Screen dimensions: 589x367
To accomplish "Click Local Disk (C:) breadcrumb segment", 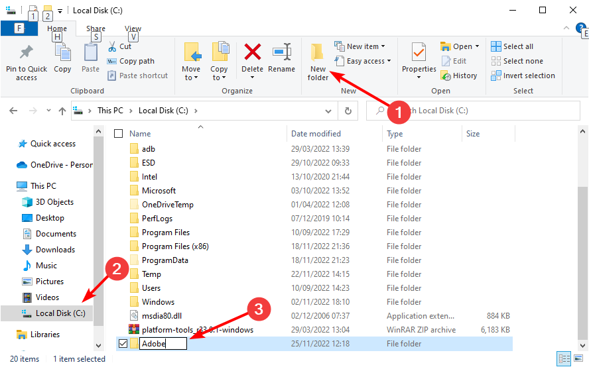I will click(163, 111).
